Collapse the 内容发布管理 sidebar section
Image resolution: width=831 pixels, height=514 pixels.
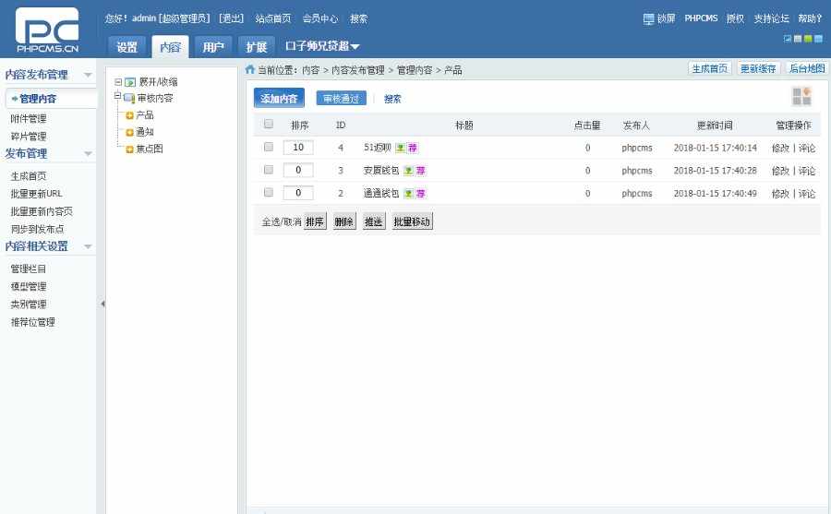[x=88, y=75]
